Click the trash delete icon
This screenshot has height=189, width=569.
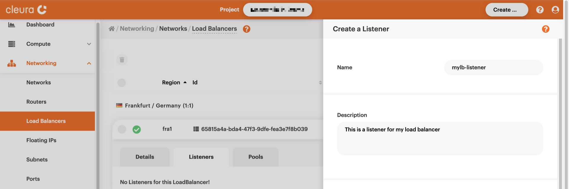pos(122,60)
